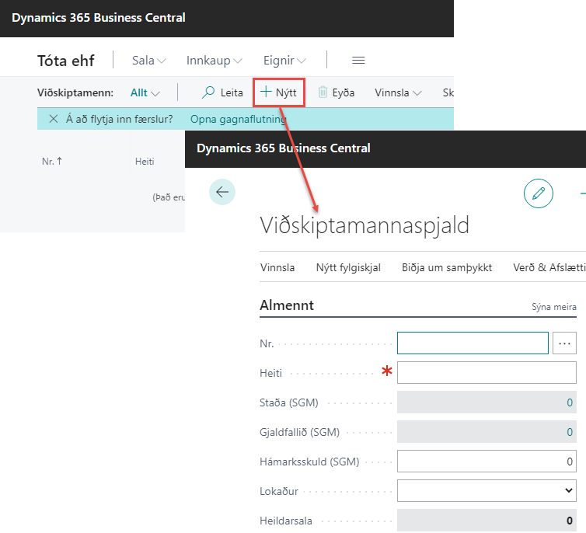
Task: Click the Hámarksskuld (SGM) input field
Action: pos(487,462)
